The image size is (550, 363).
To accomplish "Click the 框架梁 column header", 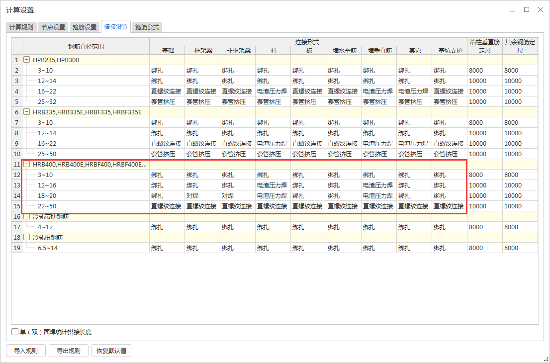I will (203, 51).
